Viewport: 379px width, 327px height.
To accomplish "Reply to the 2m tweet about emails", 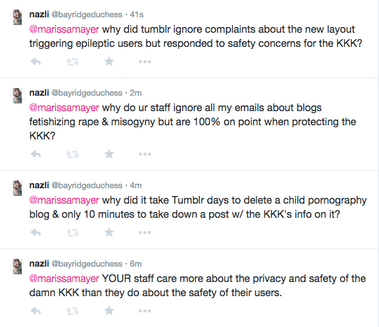I will coord(36,154).
